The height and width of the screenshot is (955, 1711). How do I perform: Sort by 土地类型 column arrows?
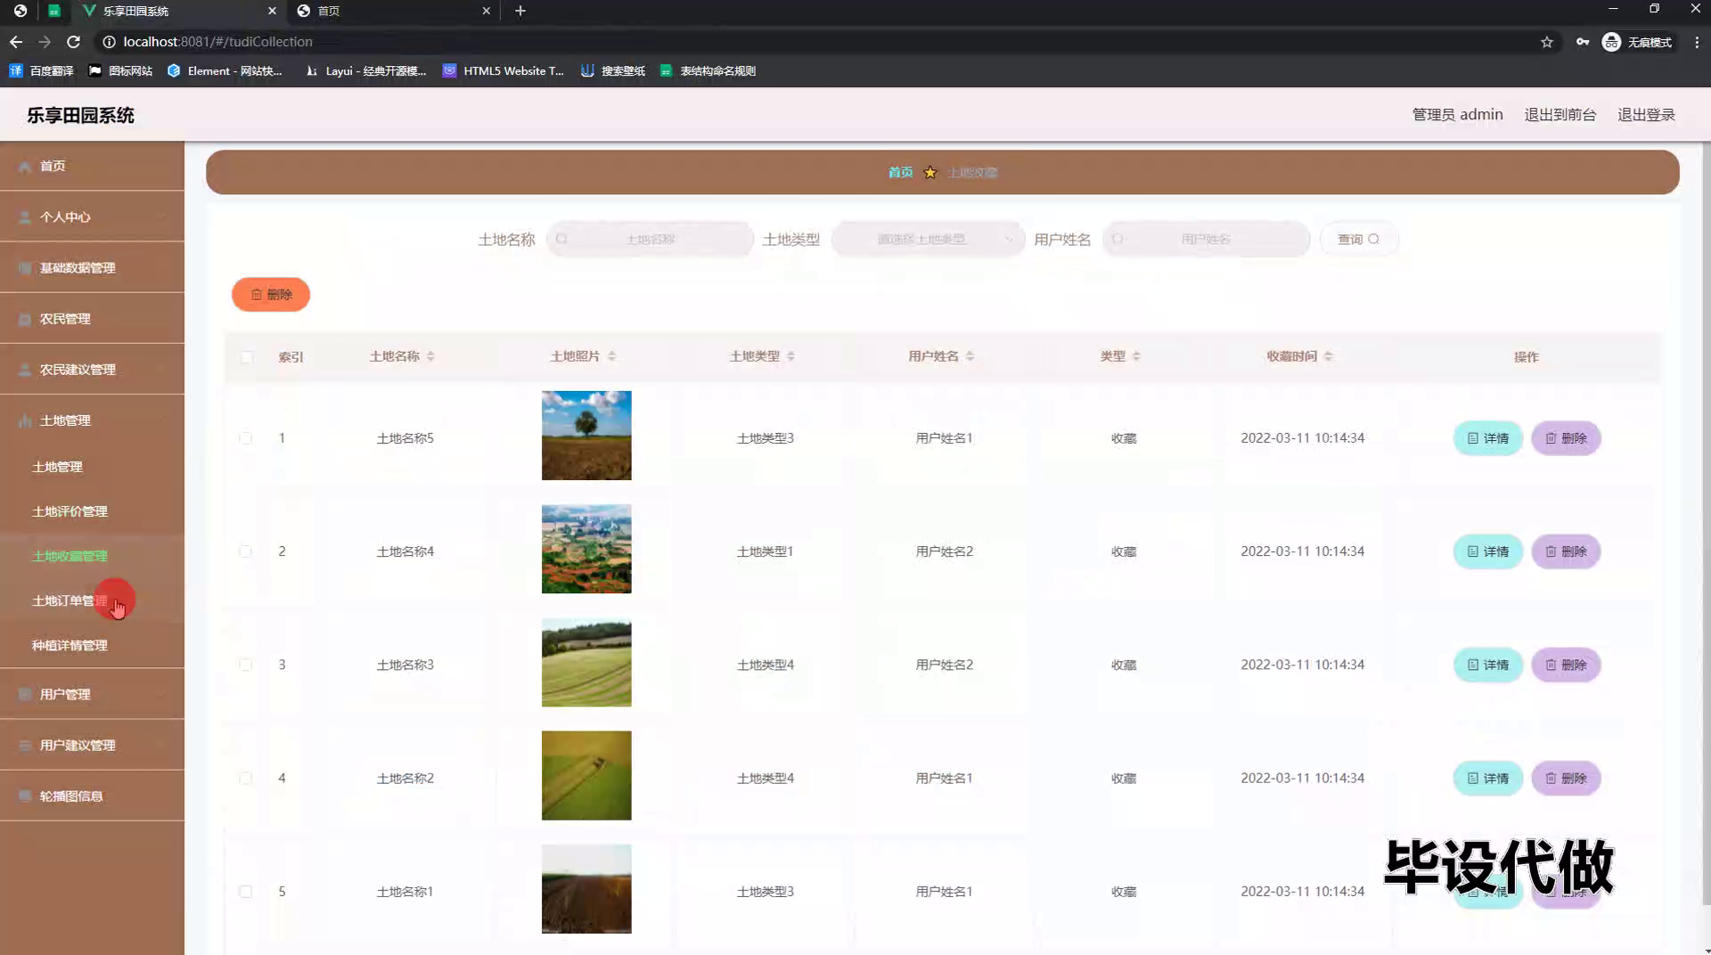(x=790, y=356)
